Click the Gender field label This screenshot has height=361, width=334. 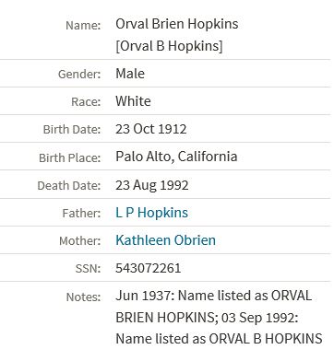(x=79, y=75)
